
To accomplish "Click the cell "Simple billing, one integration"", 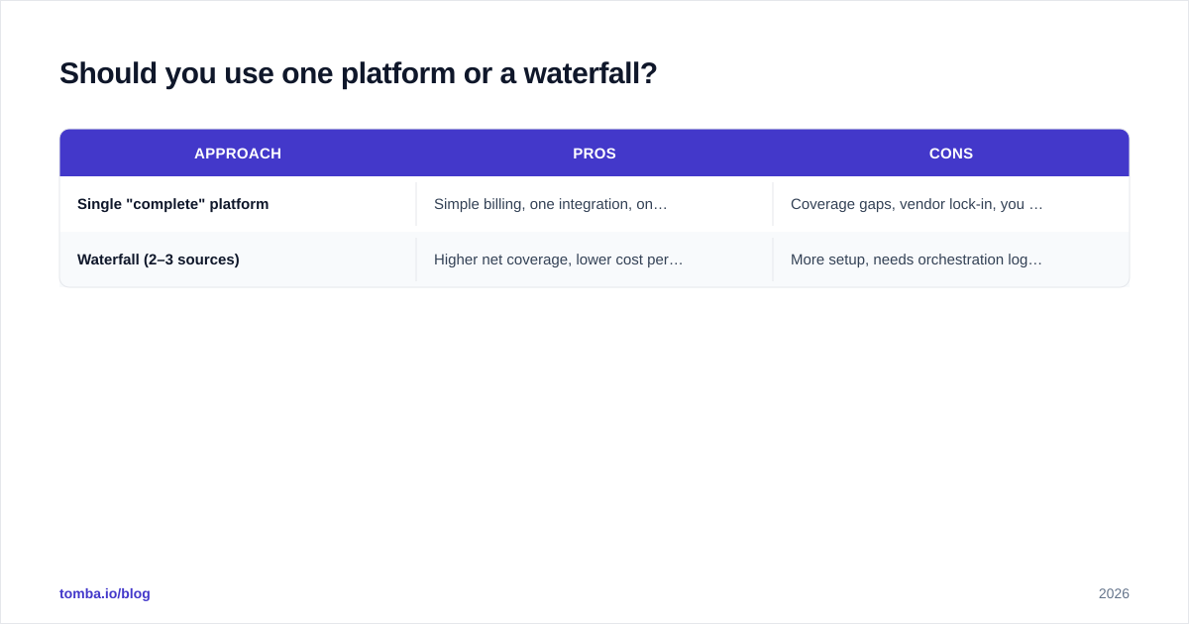I will tap(594, 204).
